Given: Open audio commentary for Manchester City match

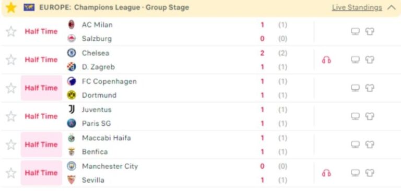Looking at the screenshot, I should (326, 173).
